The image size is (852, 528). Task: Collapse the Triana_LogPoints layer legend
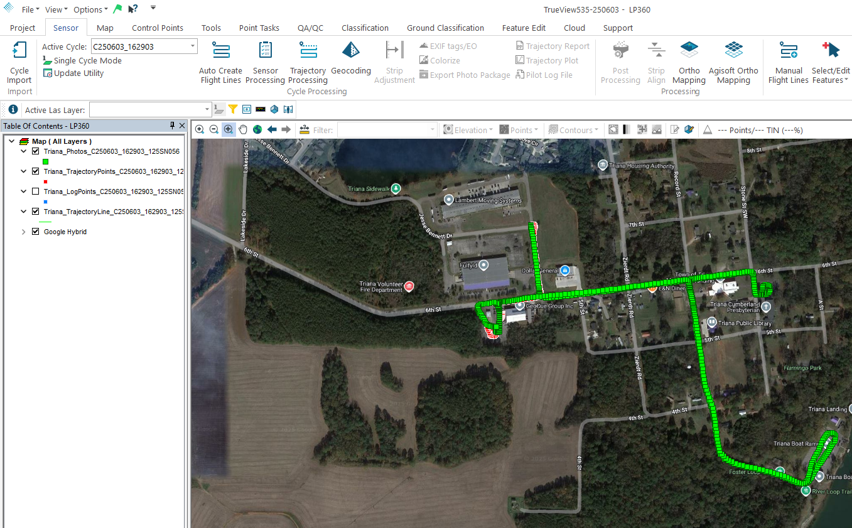tap(24, 191)
